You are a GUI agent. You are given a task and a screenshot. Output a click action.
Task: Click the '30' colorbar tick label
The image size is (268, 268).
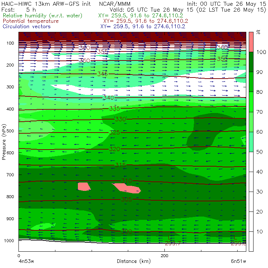point(259,192)
